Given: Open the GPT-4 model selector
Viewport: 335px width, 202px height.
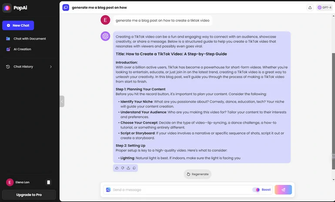Looking at the screenshot, I should coord(325,7).
